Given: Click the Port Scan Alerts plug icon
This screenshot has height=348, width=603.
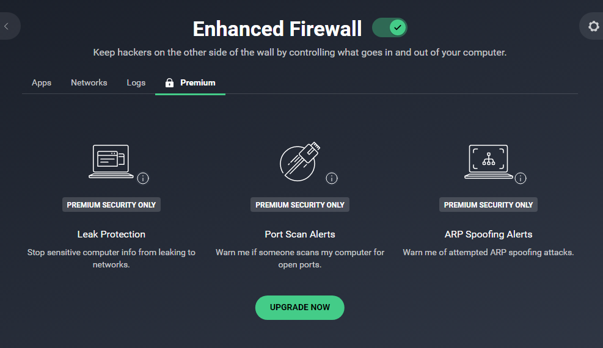Looking at the screenshot, I should pyautogui.click(x=299, y=161).
